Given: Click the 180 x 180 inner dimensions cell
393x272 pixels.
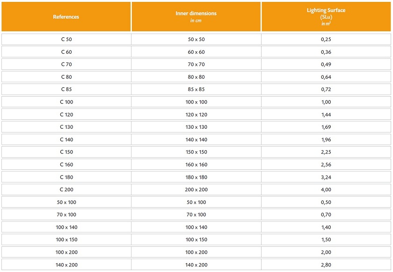Looking at the screenshot, I should point(196,177).
